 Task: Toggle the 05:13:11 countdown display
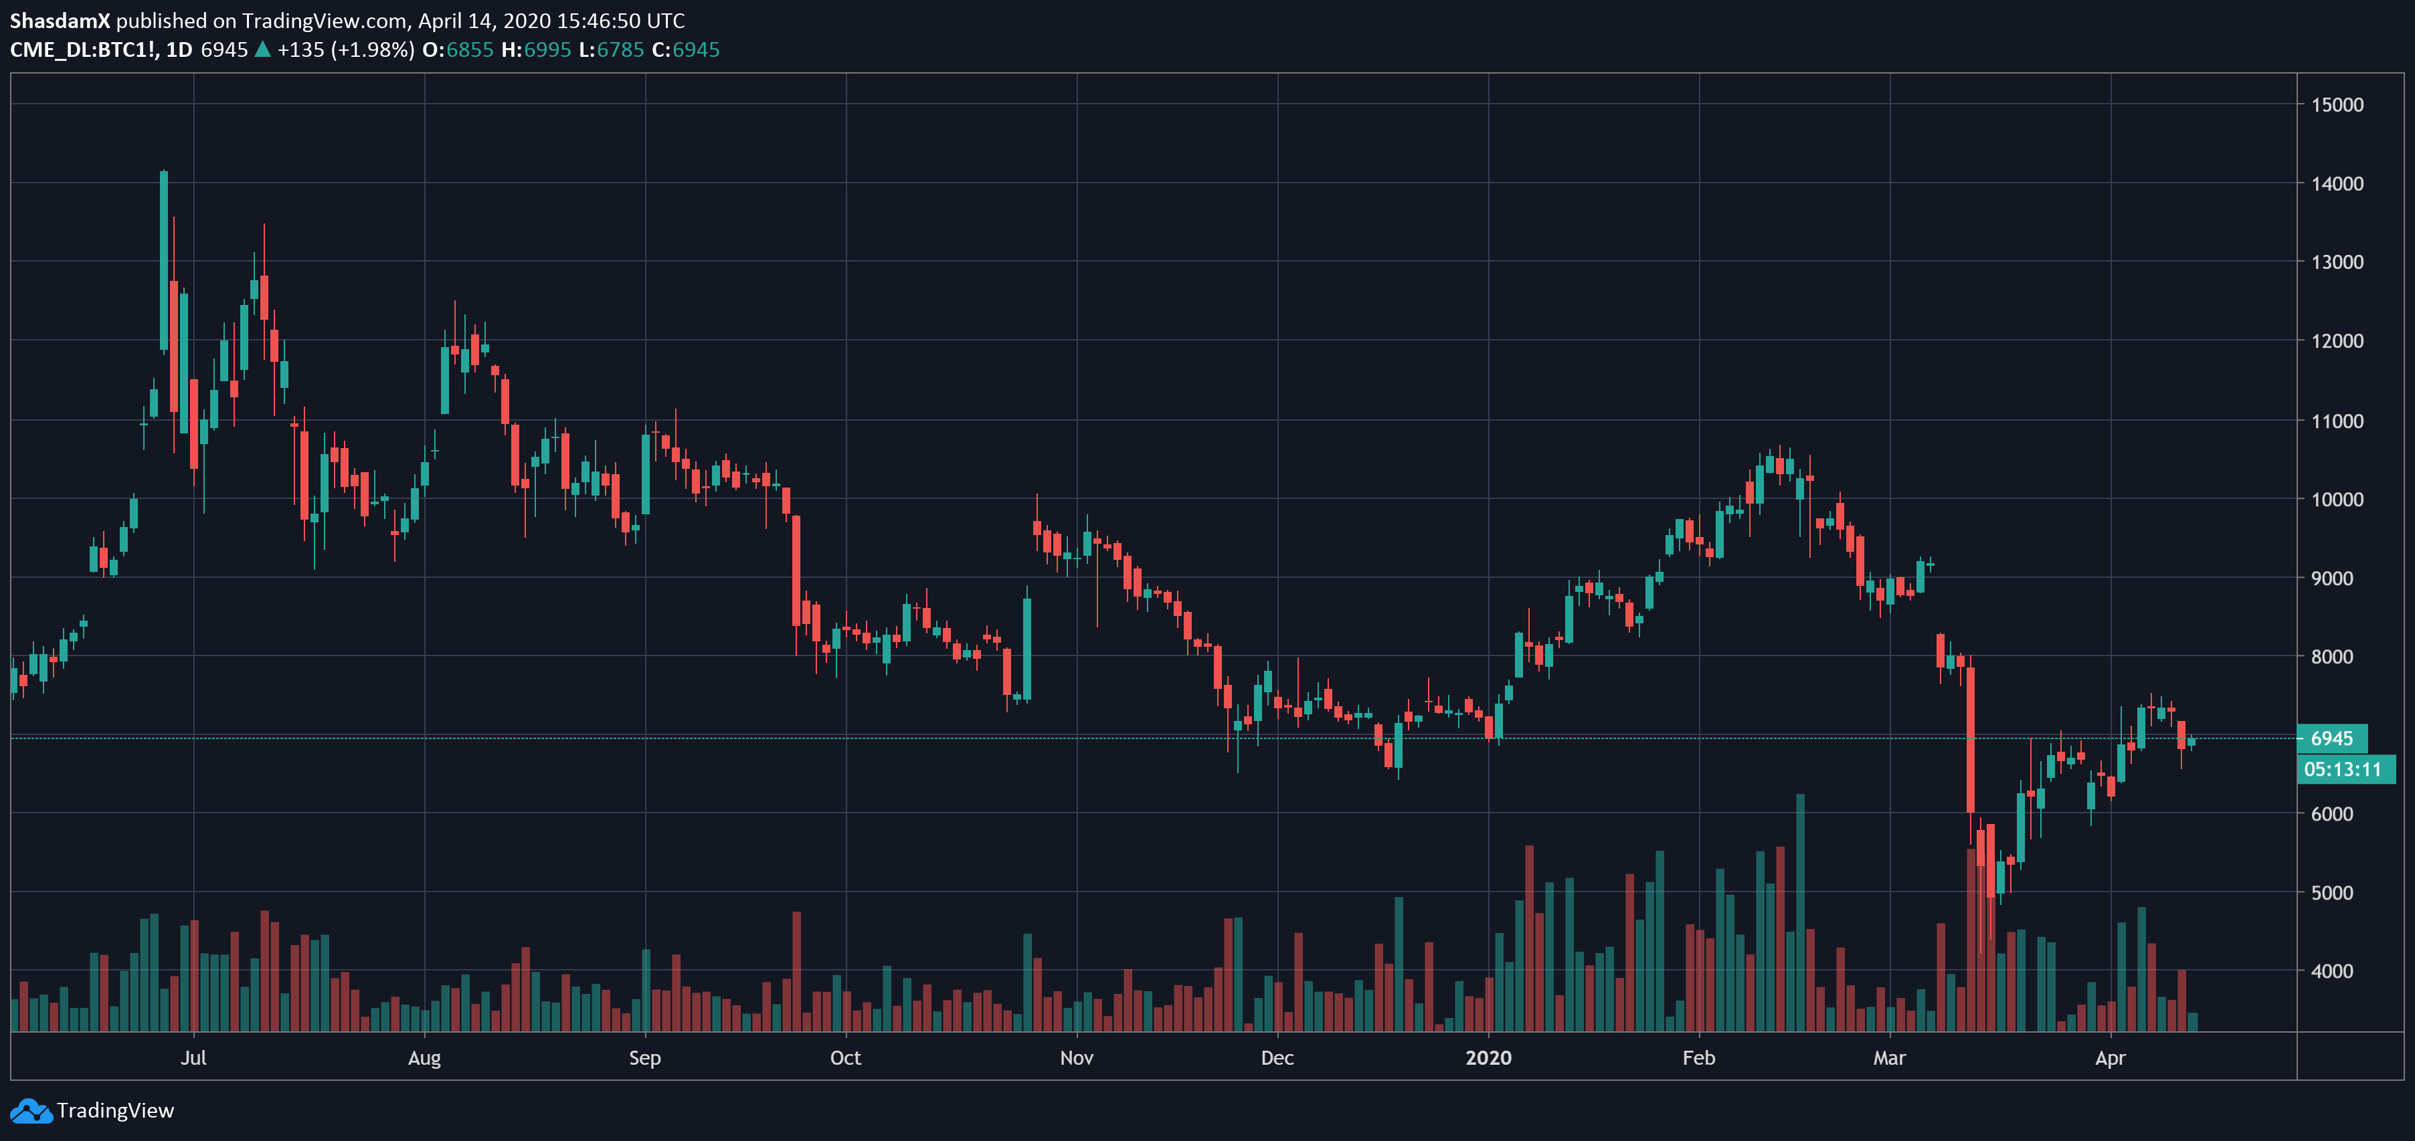[x=2347, y=770]
